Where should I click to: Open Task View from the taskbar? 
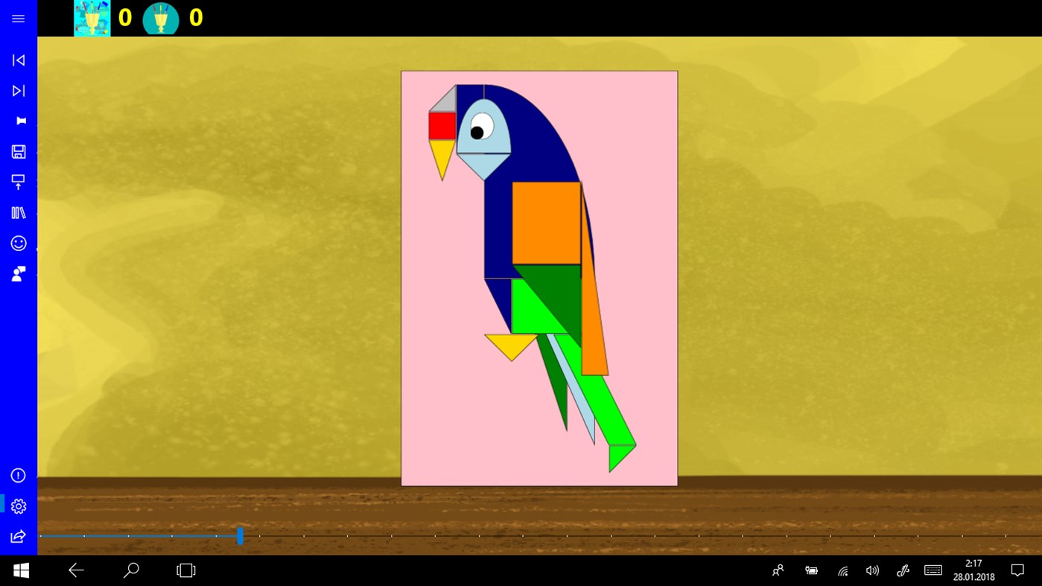(x=185, y=570)
